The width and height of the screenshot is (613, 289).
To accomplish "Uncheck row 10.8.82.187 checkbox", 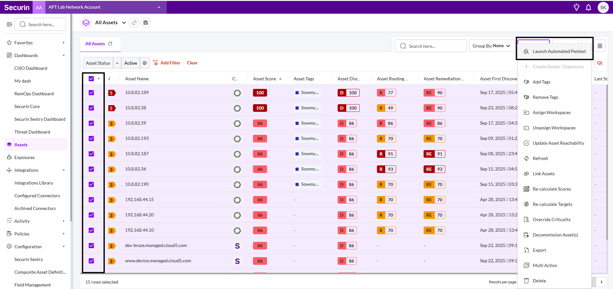I will coord(91,154).
